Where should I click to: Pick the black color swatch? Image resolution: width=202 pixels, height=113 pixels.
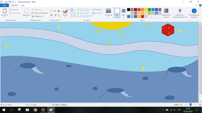point(128,10)
